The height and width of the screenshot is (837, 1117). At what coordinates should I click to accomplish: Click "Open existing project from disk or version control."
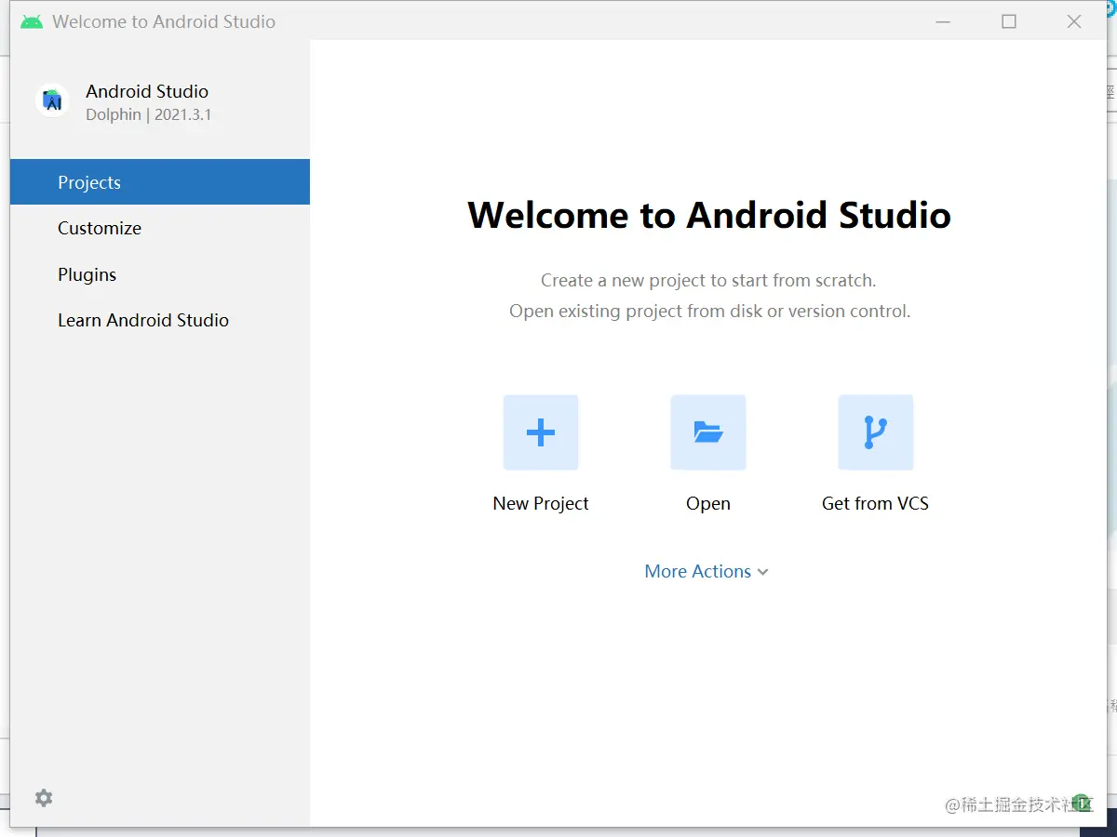pyautogui.click(x=709, y=311)
